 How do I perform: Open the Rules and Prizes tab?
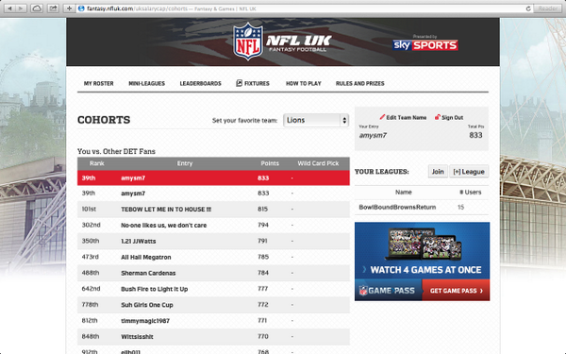point(360,83)
